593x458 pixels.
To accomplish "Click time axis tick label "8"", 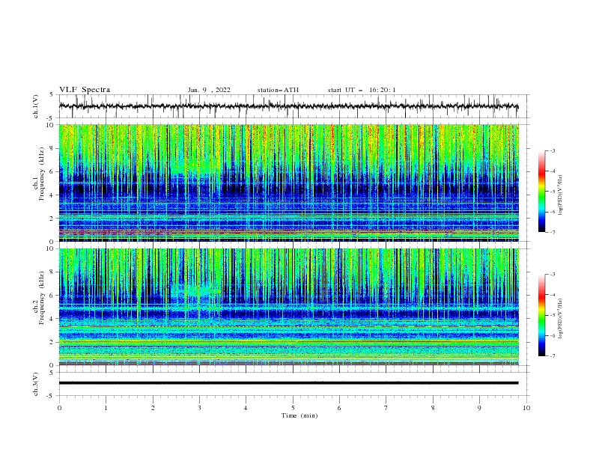I will coord(433,408).
